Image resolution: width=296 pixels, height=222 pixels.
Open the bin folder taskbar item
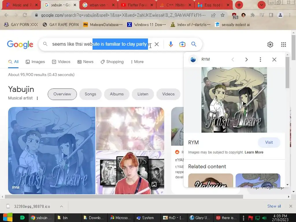point(68,218)
